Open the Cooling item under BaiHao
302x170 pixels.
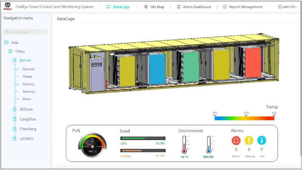click(28, 84)
